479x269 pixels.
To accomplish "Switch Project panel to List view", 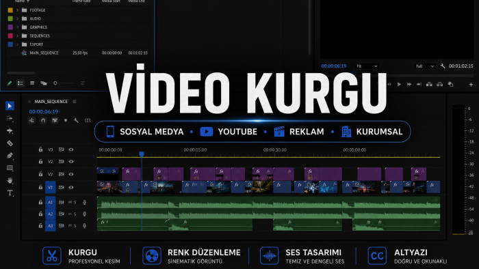I will [x=21, y=83].
